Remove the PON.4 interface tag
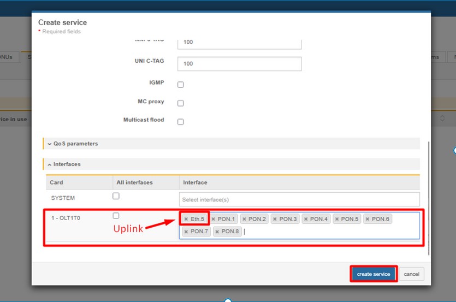456x302 pixels. pos(306,219)
